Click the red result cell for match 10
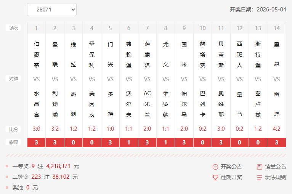Screen dimensions: 292x194 203,143
